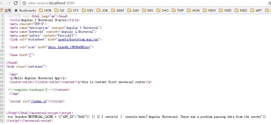Open the DEV bookmark folder
Viewport: 271px width, 124px height.
(88, 10)
